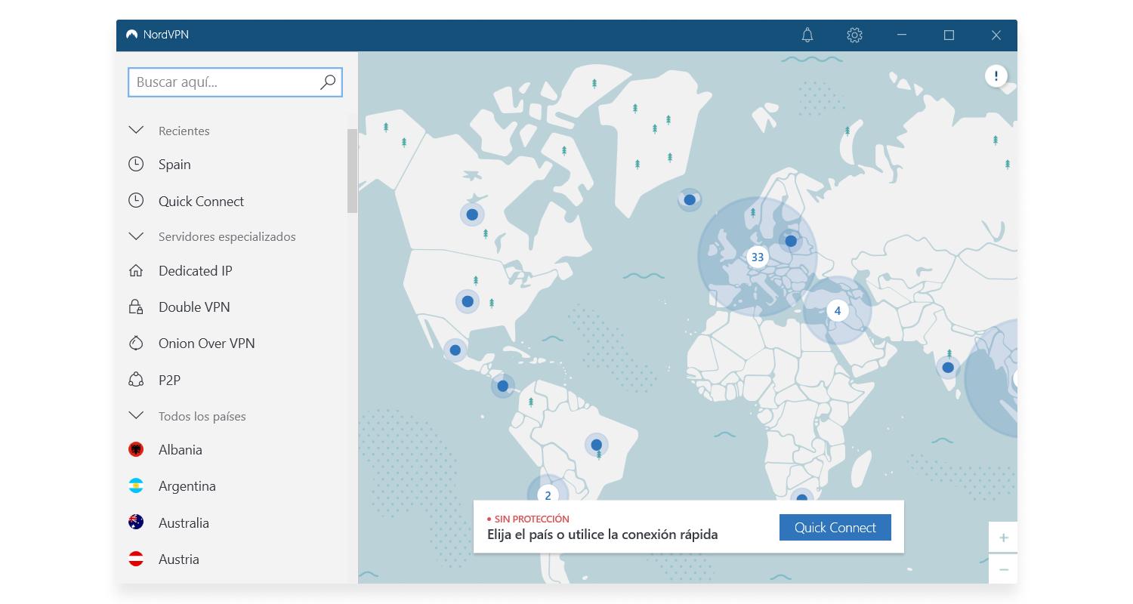Maximize the NordVPN window
1133x604 pixels.
949,35
